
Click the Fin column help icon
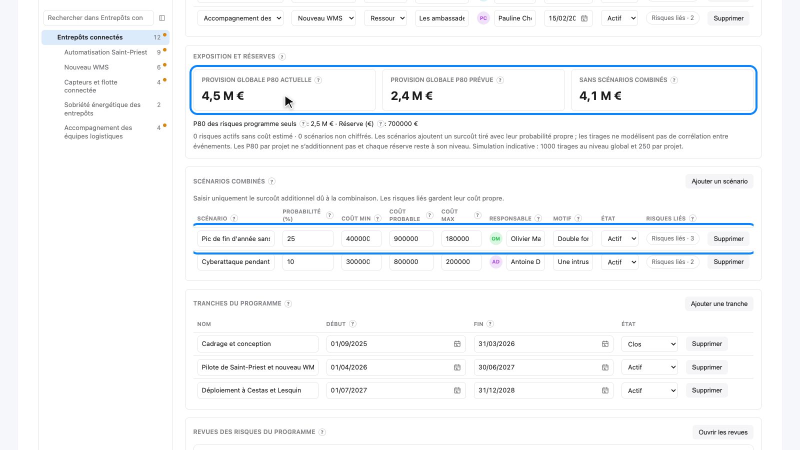pyautogui.click(x=490, y=324)
